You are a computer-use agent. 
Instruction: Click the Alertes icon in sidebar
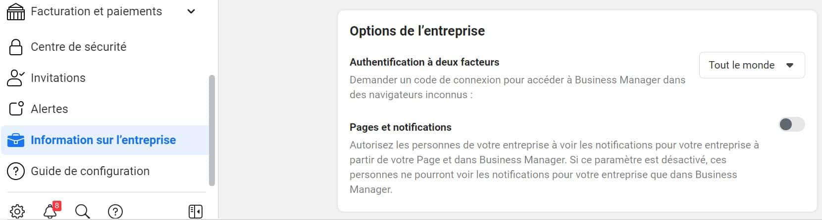coord(16,109)
